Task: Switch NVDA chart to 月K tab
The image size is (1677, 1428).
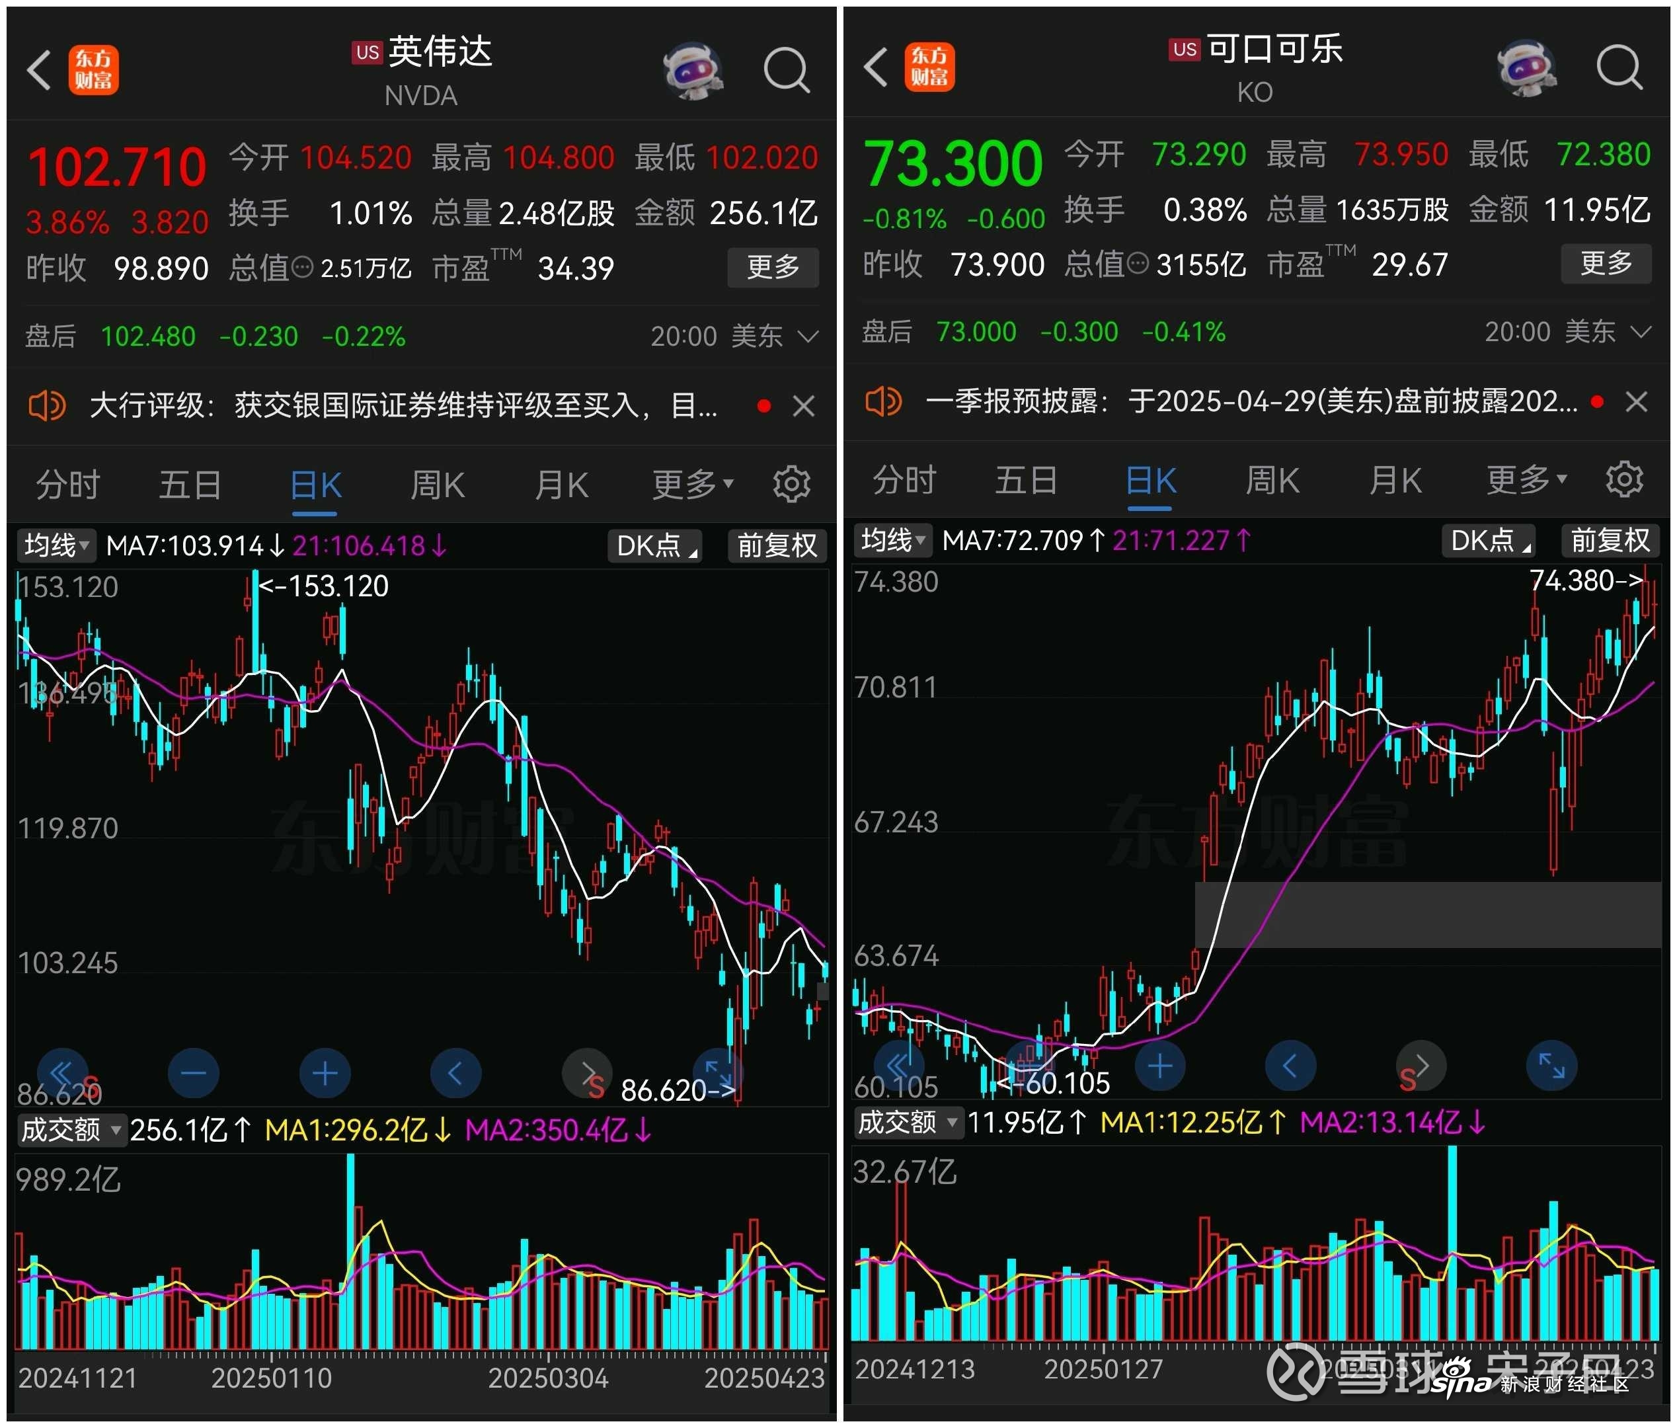Action: point(561,485)
